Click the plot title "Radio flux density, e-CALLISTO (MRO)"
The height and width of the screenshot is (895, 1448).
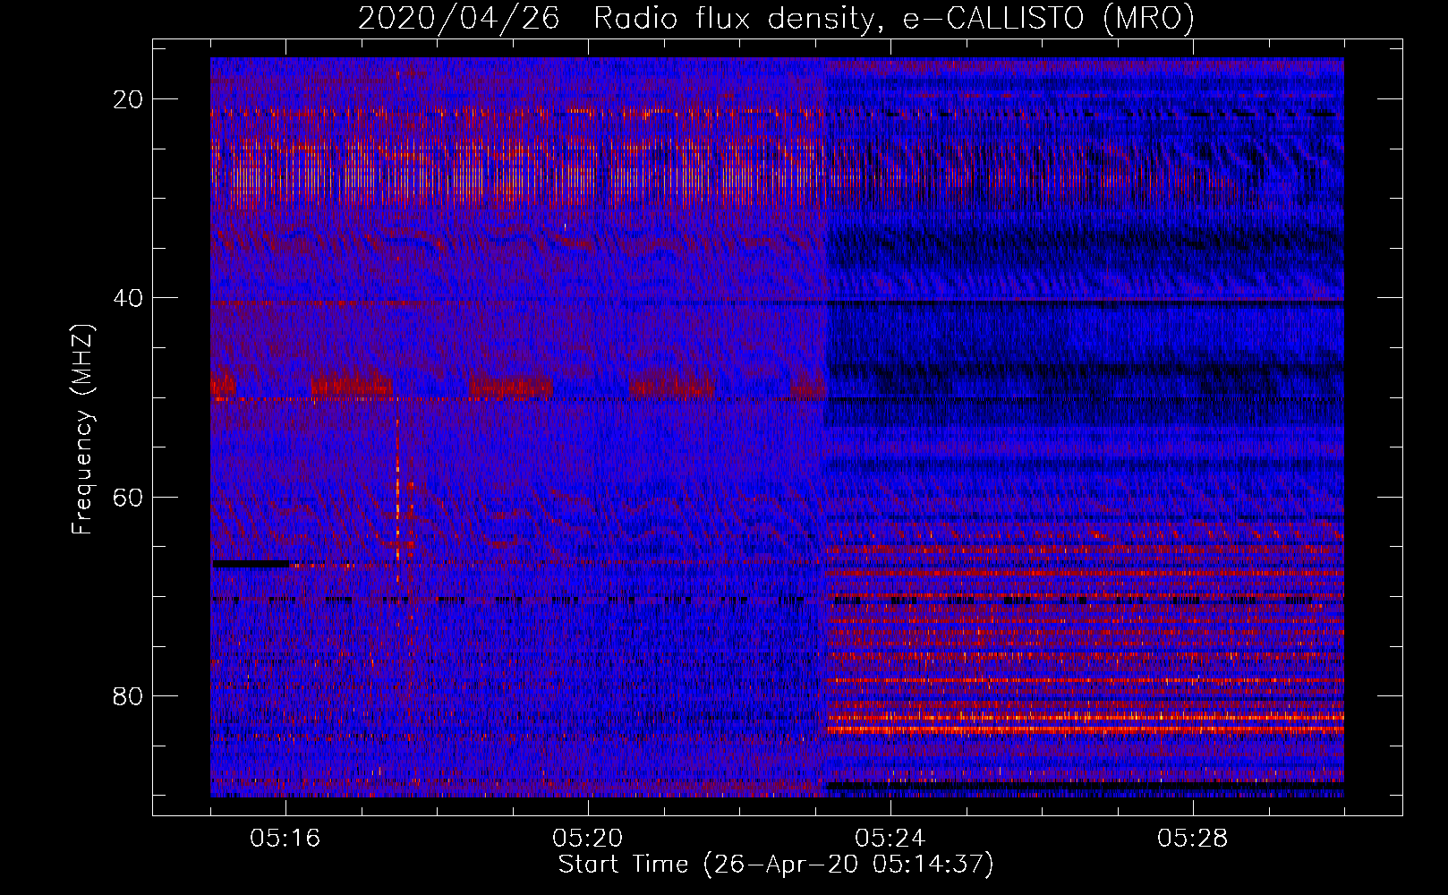(x=893, y=18)
